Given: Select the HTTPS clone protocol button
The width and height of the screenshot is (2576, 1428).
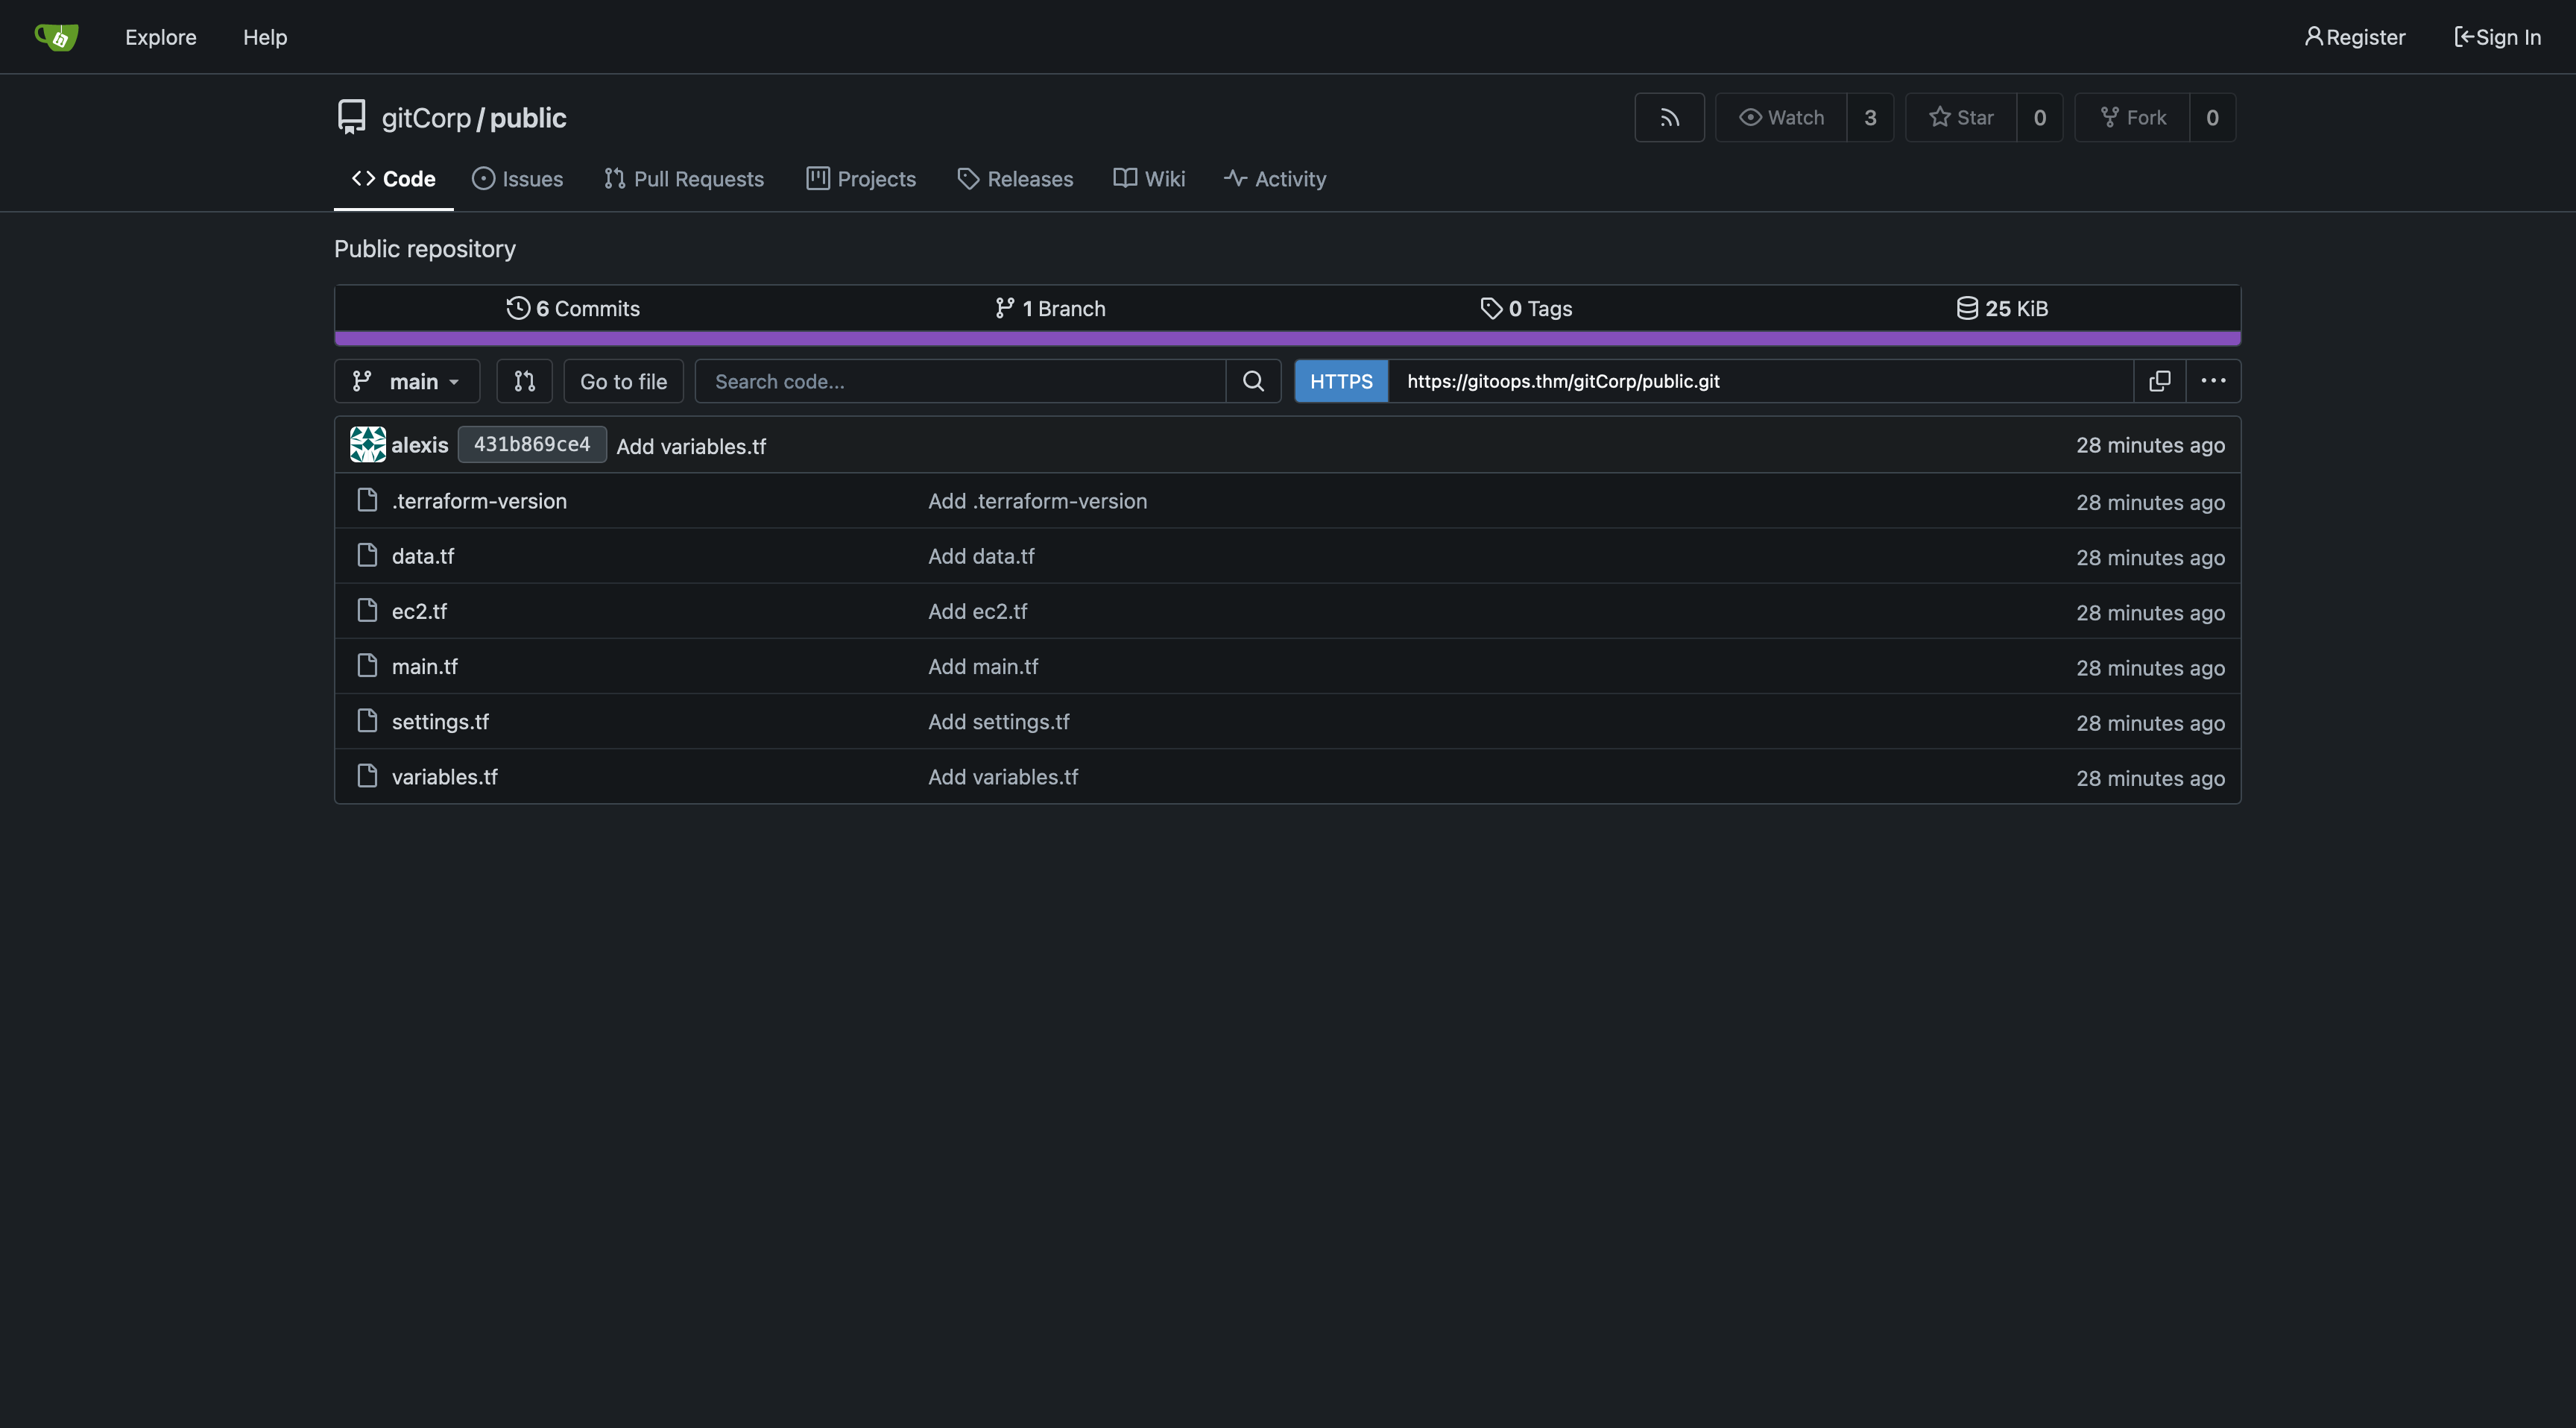Looking at the screenshot, I should coord(1341,381).
